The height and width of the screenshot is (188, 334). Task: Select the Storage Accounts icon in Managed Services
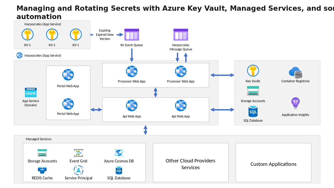tap(42, 153)
